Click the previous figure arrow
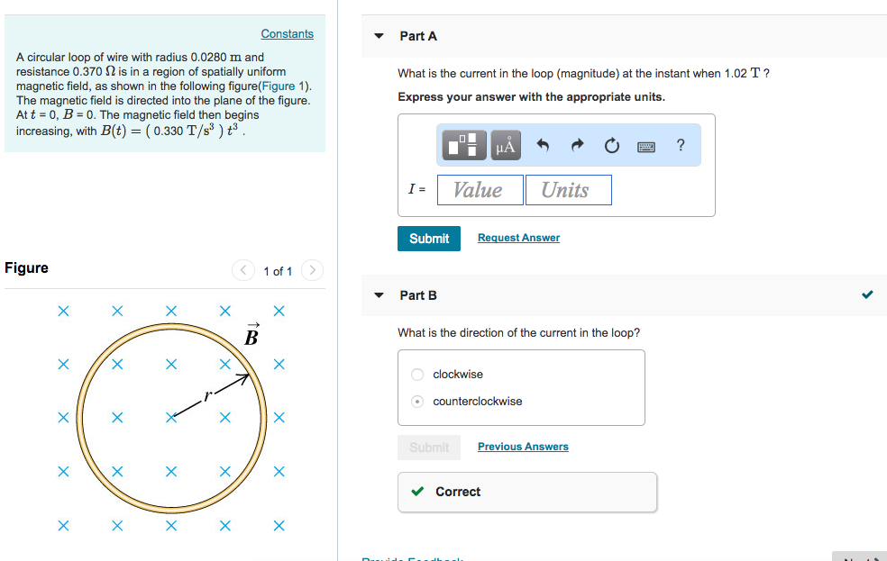This screenshot has height=561, width=887. [x=242, y=270]
